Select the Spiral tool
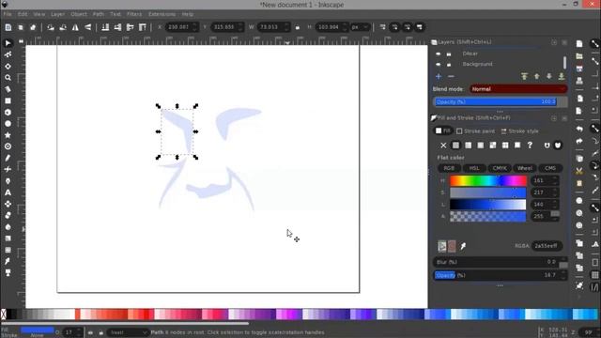 8,146
